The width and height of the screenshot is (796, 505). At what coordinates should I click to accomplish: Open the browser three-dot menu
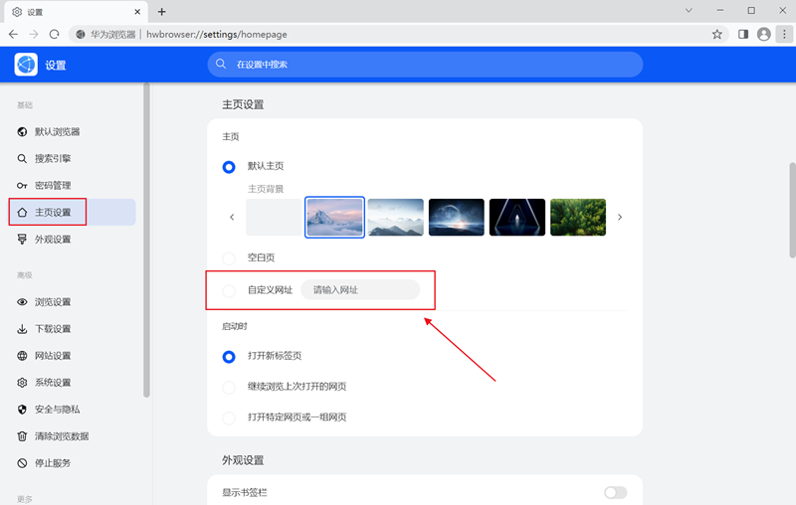782,34
